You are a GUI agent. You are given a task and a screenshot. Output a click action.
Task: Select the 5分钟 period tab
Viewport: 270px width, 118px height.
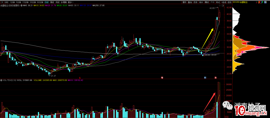18,2
